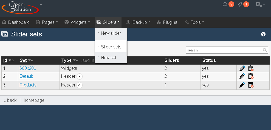This screenshot has height=130, width=271.
Task: Choose New slider from Sliders menu
Action: 111,33
